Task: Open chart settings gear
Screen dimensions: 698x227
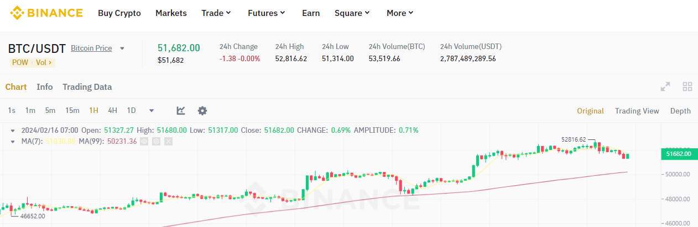Action: pos(202,111)
